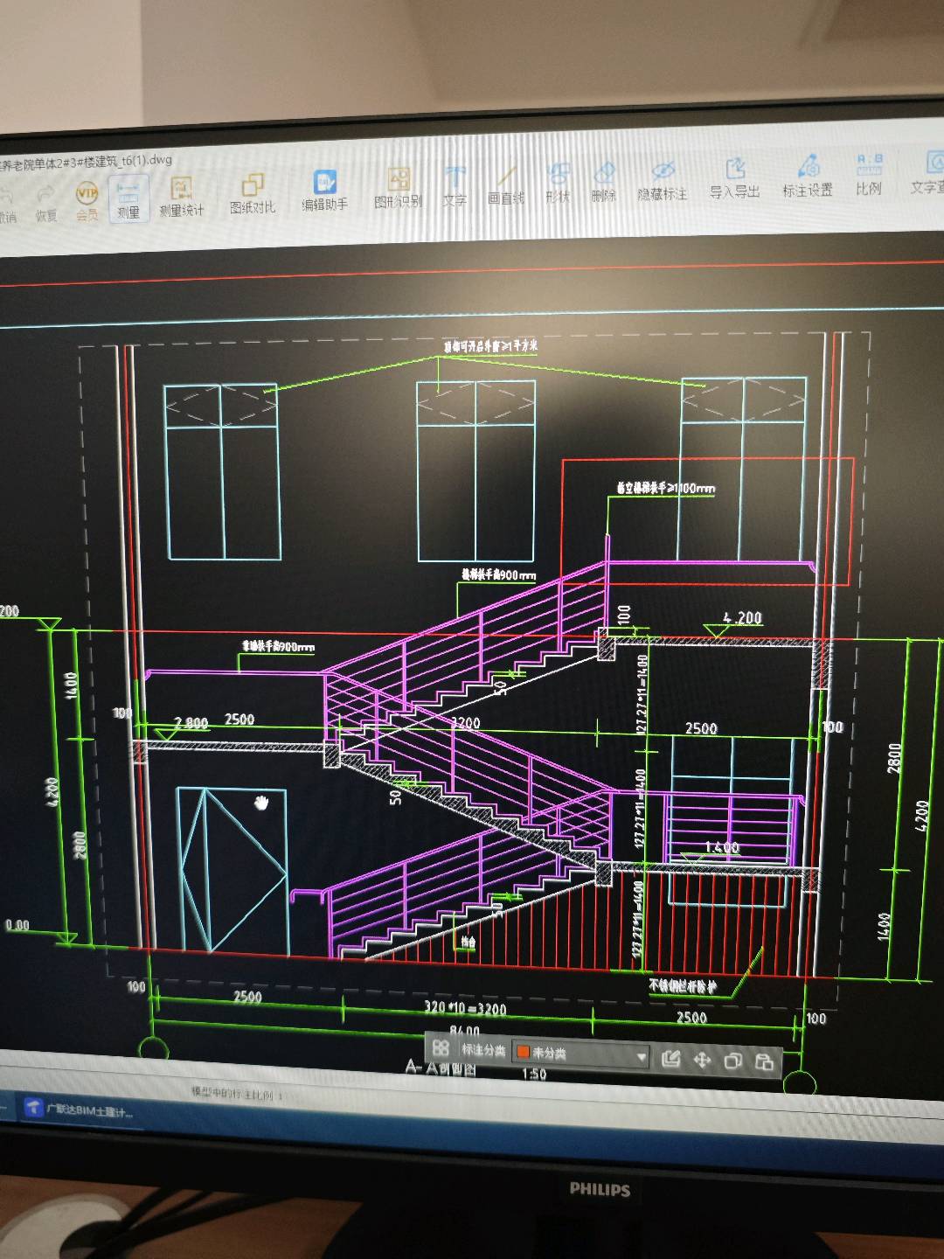Open the 图纸对比 drawing compare tool

coord(253,194)
